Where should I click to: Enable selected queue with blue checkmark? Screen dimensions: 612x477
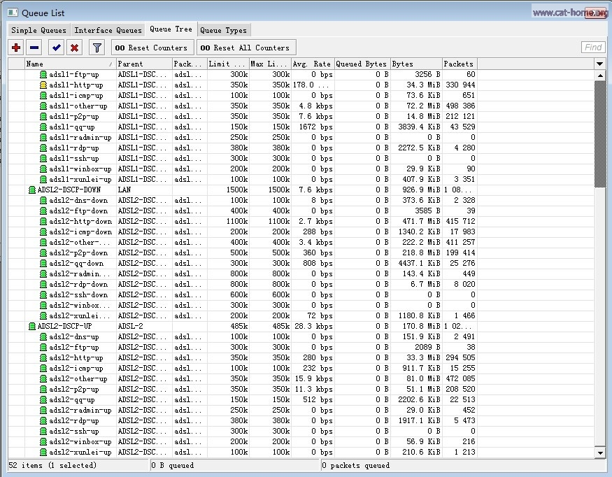click(56, 48)
